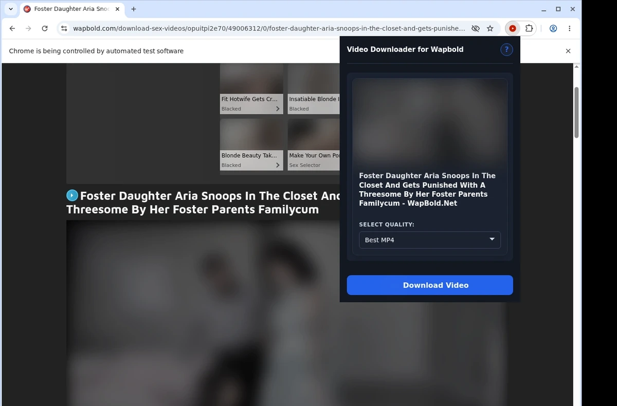Close the current browser tab

[118, 9]
